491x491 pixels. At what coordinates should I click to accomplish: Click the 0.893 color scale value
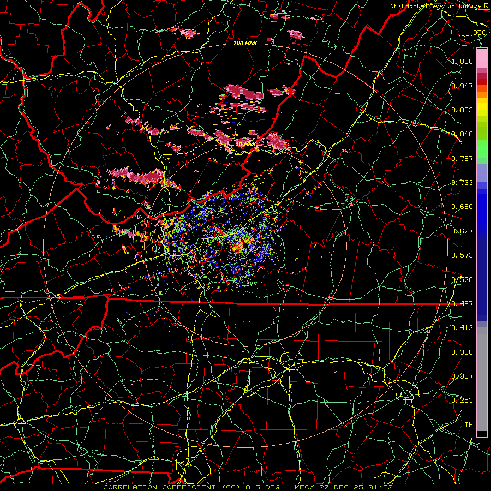(462, 110)
